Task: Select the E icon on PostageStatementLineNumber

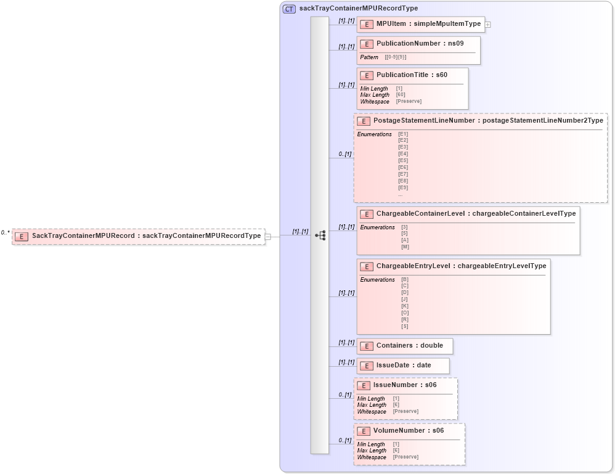Action: (364, 121)
